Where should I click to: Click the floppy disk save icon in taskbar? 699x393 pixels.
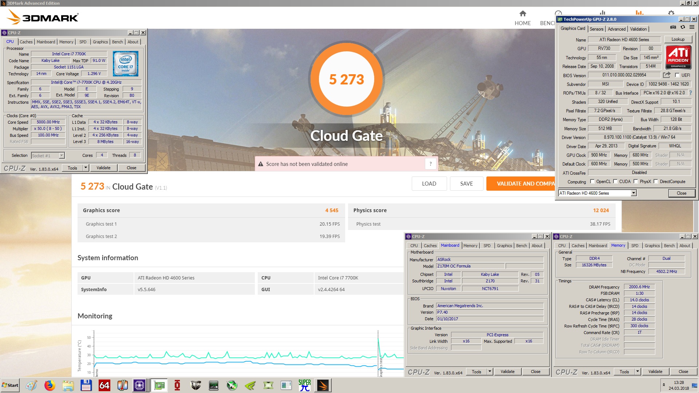(86, 385)
